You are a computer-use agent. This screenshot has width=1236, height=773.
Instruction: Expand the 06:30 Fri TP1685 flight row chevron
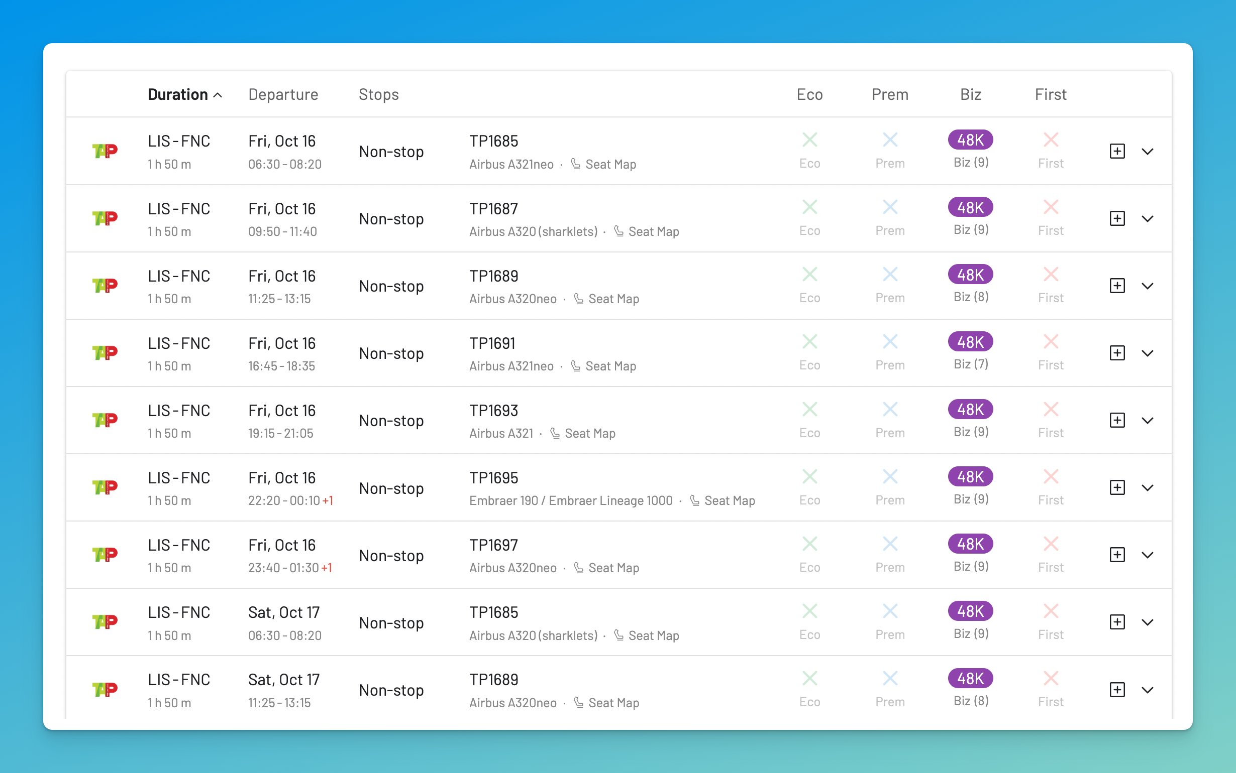(1148, 151)
